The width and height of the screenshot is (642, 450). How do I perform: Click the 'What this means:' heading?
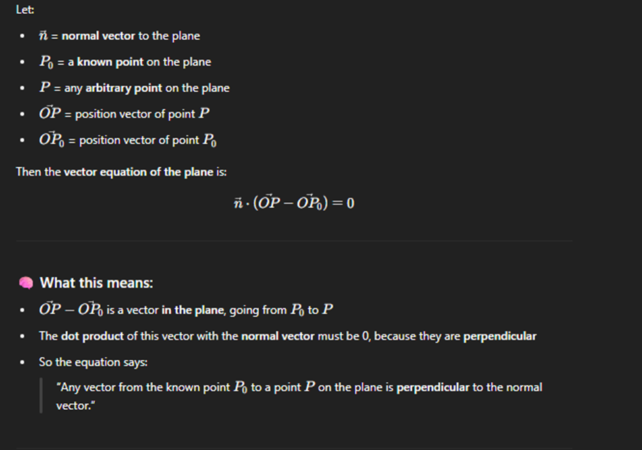coord(96,283)
